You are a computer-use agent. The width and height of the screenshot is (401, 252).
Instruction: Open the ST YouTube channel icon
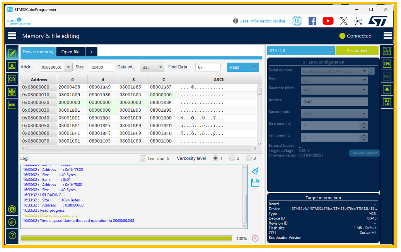328,21
